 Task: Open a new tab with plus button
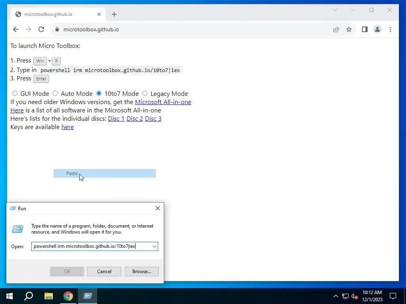[114, 14]
